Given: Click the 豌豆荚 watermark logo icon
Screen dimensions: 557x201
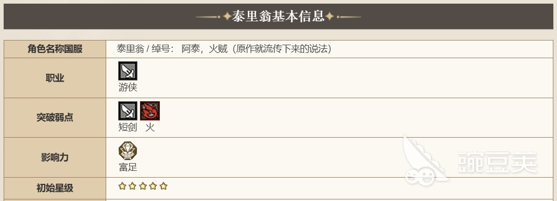Looking at the screenshot, I should click(x=424, y=160).
